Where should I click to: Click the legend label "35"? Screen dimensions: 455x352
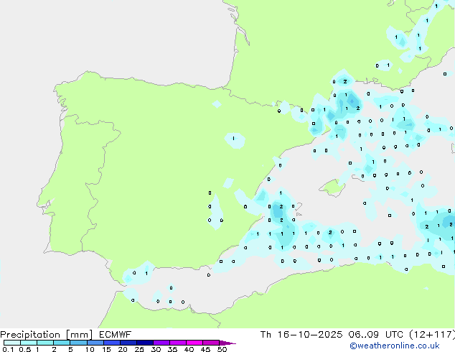tap(172, 349)
